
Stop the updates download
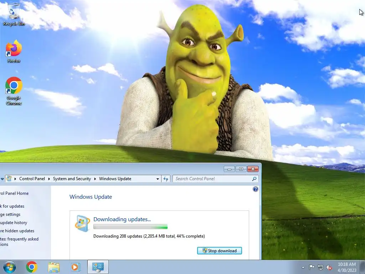coord(220,251)
